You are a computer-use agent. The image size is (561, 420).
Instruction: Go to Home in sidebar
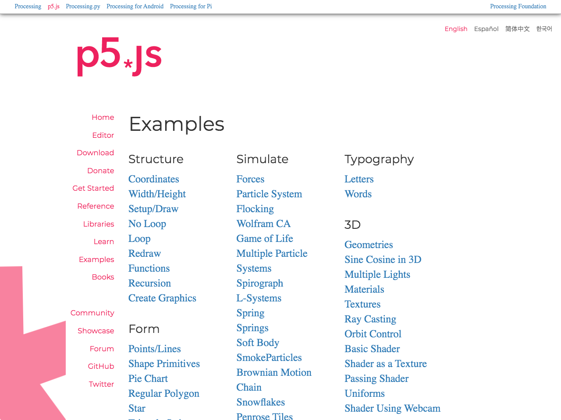pyautogui.click(x=103, y=117)
